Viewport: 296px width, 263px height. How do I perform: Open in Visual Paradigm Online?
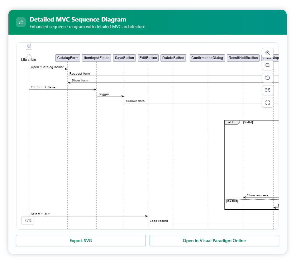pos(214,241)
